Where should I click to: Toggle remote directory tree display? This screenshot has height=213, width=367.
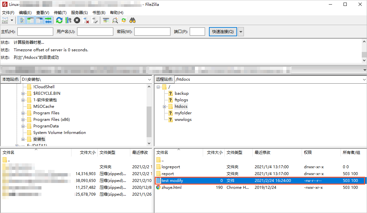(x=39, y=20)
